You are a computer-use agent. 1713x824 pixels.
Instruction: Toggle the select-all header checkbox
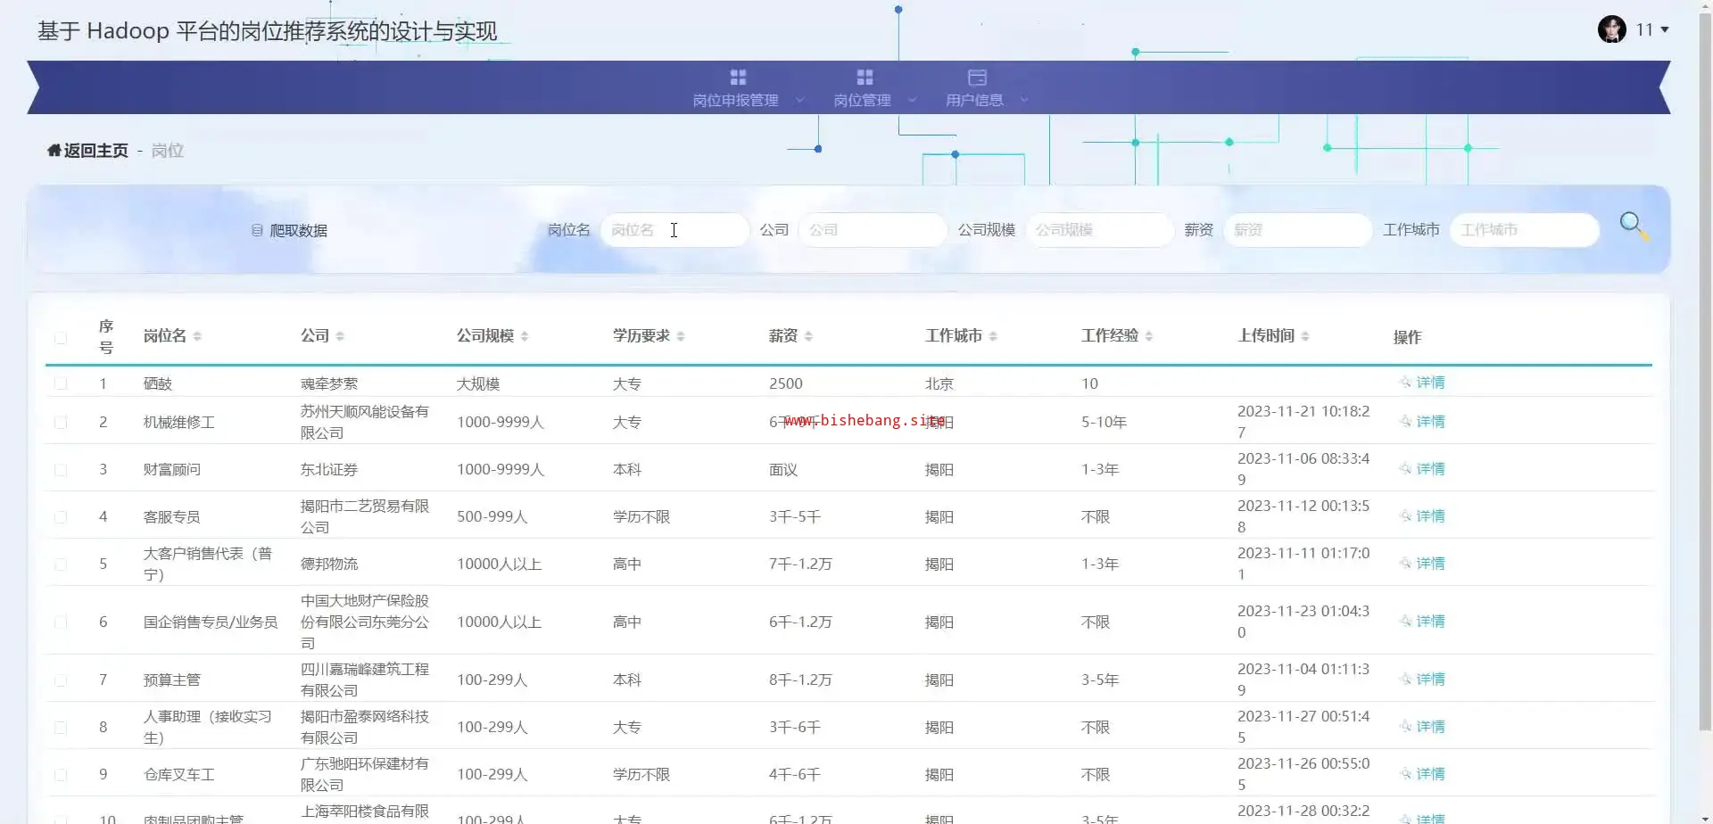click(61, 338)
